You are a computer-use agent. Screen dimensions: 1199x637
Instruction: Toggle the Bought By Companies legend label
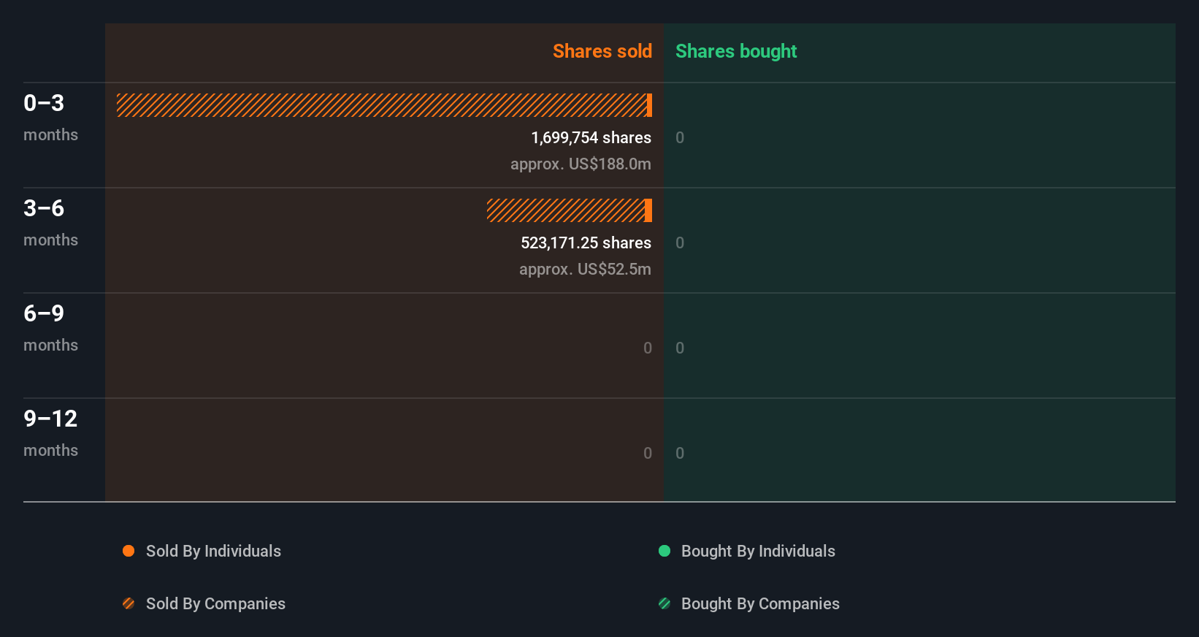pyautogui.click(x=760, y=603)
